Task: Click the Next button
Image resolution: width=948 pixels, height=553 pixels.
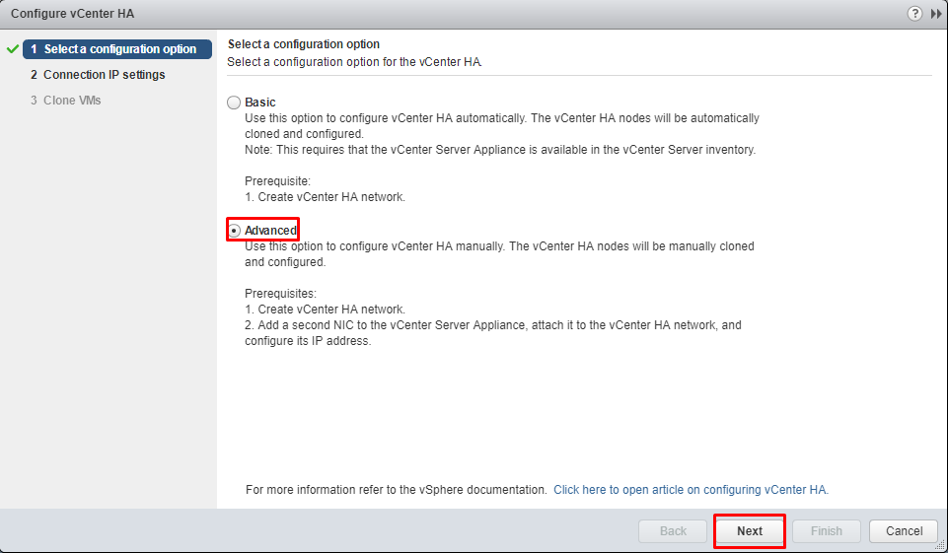Action: tap(750, 530)
